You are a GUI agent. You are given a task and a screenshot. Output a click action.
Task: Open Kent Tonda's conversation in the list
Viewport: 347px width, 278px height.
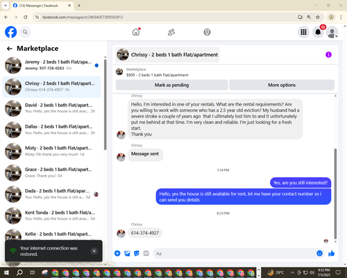point(52,215)
